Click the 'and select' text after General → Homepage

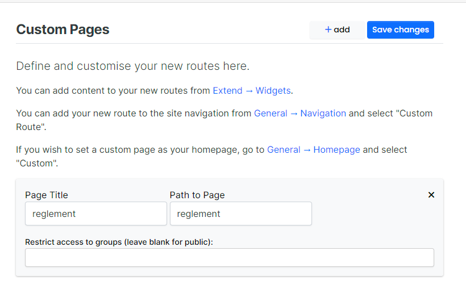pyautogui.click(x=385, y=150)
